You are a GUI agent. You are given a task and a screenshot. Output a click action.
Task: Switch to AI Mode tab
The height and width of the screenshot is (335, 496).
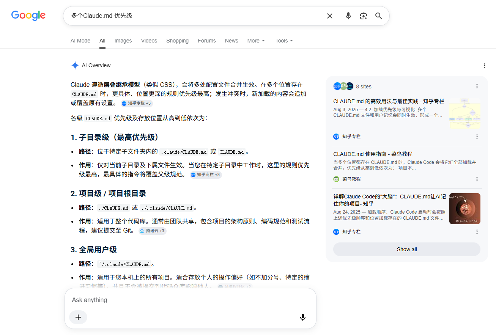tap(80, 41)
